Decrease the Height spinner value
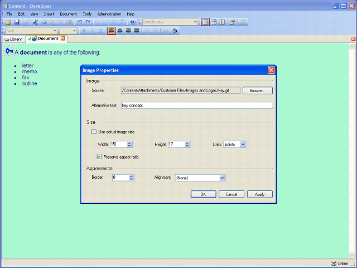 tap(187, 146)
